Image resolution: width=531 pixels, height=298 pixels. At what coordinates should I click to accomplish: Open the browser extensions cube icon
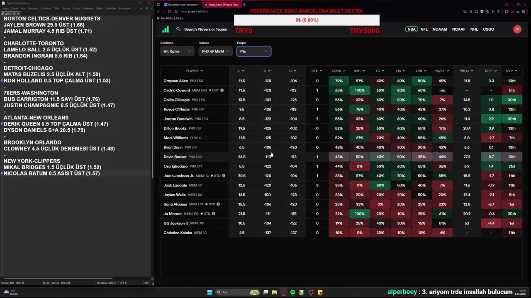click(x=507, y=11)
